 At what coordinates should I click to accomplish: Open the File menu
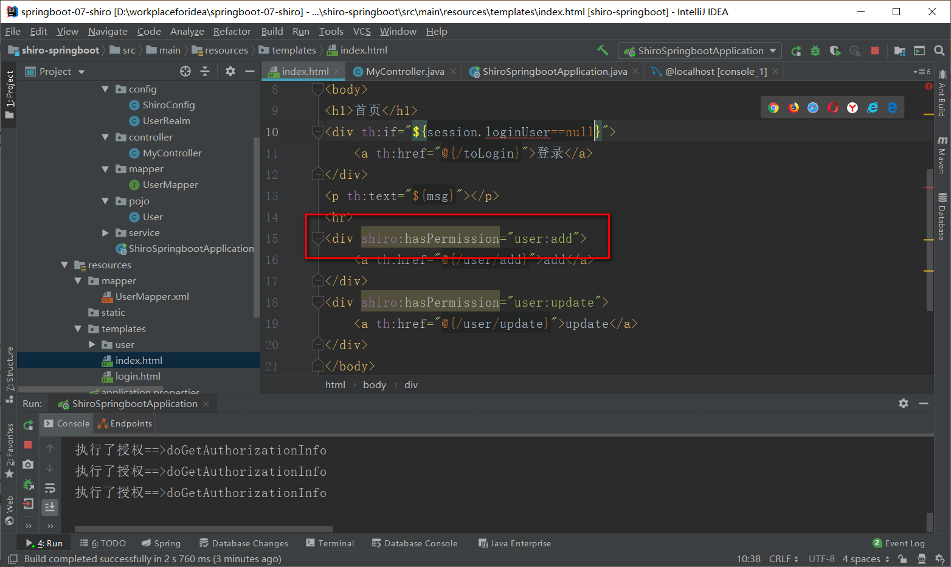tap(13, 31)
